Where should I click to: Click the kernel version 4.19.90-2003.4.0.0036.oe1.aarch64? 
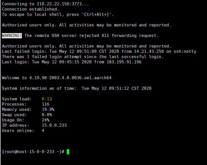pos(70,78)
